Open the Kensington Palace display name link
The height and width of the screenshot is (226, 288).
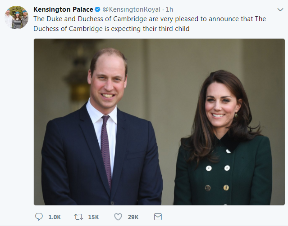pyautogui.click(x=63, y=9)
